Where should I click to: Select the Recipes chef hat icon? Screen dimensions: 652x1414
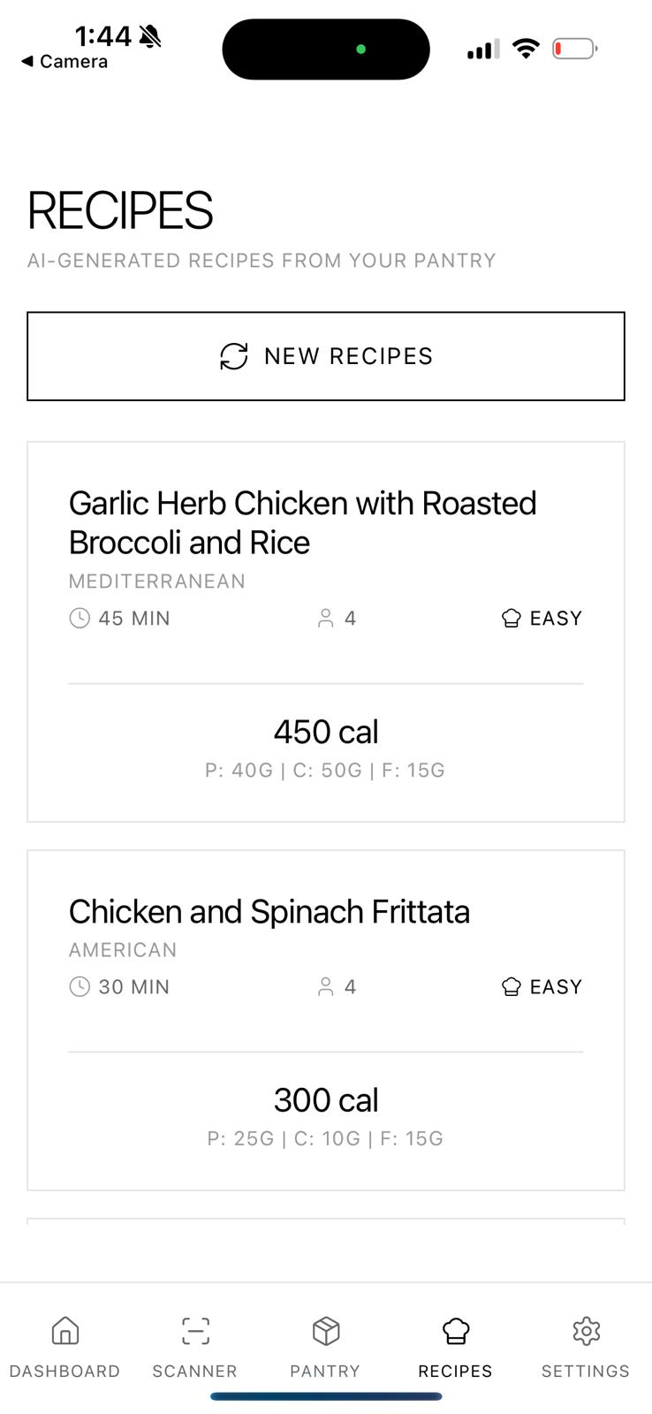[456, 1330]
